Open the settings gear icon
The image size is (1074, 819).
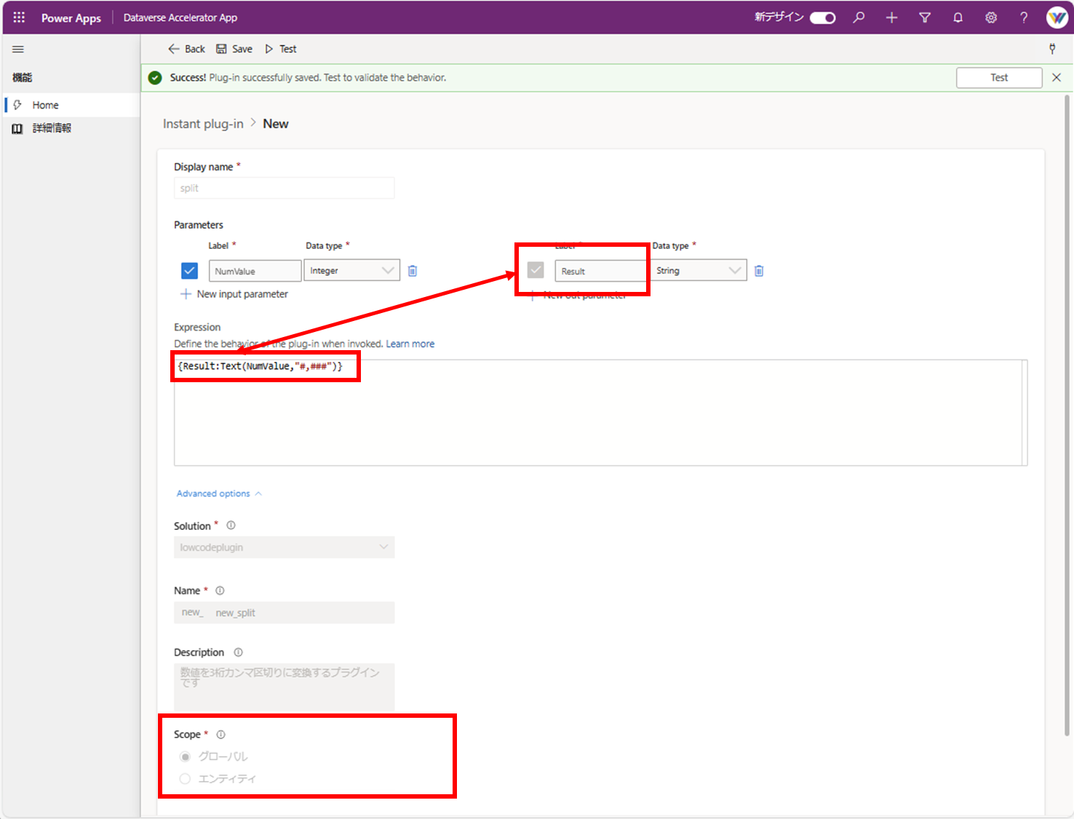coord(991,17)
